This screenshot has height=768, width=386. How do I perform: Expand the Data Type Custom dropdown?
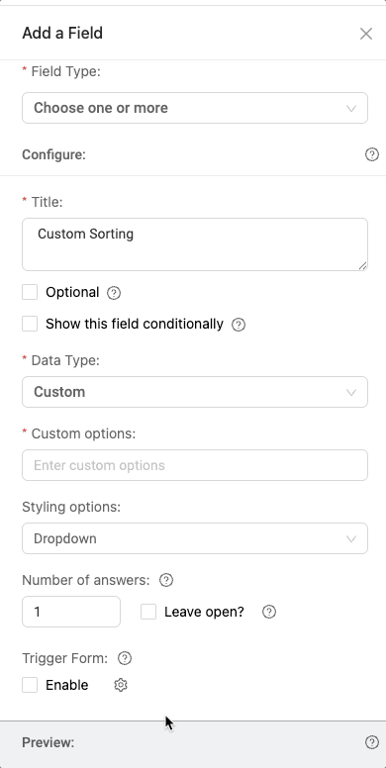195,392
